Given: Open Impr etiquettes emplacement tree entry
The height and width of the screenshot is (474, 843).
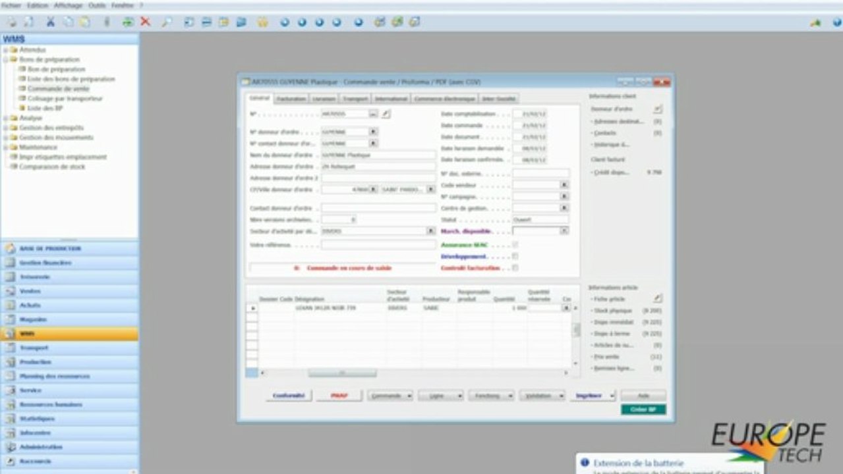Looking at the screenshot, I should pyautogui.click(x=63, y=157).
